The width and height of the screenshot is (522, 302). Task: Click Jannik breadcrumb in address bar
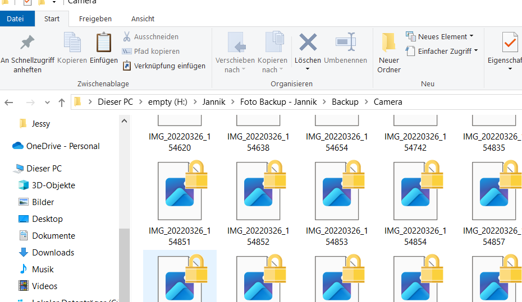[214, 101]
